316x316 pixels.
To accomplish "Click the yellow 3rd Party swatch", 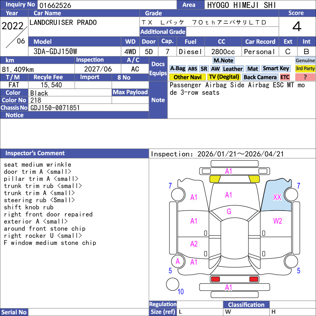I will pyautogui.click(x=305, y=69).
